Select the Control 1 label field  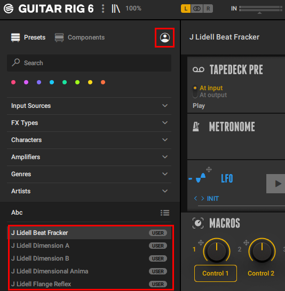click(x=216, y=273)
